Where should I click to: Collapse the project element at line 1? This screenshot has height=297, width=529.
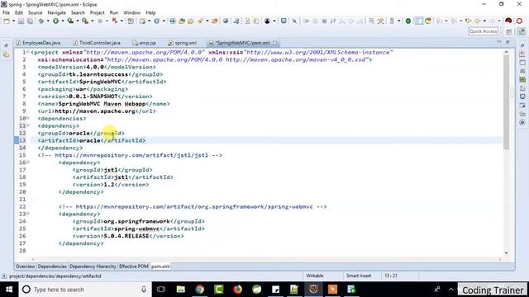[x=28, y=52]
